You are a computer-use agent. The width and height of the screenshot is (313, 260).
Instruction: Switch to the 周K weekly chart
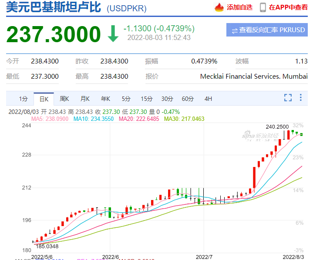[64, 99]
